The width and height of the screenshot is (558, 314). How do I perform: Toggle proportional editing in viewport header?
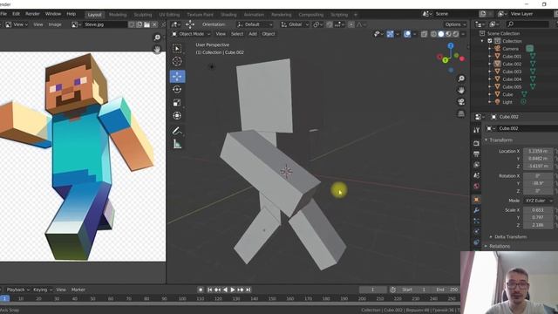(351, 24)
